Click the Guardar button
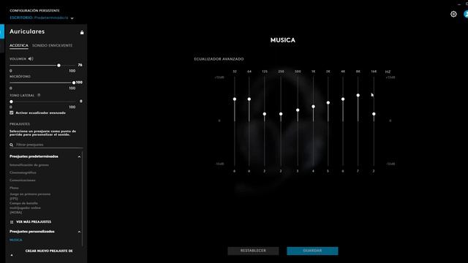 tap(312, 251)
